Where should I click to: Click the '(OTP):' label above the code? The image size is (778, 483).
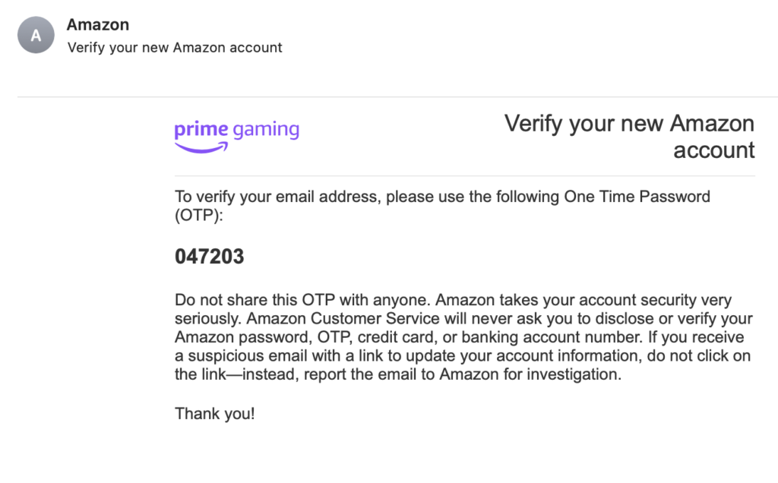pos(200,216)
